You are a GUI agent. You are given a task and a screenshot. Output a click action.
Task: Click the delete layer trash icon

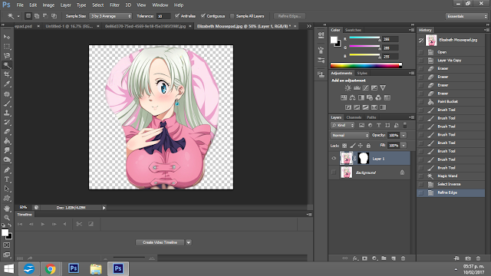[x=403, y=258]
